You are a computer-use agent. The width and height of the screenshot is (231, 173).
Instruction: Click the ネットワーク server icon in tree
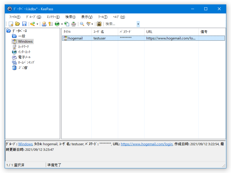pos(14,47)
